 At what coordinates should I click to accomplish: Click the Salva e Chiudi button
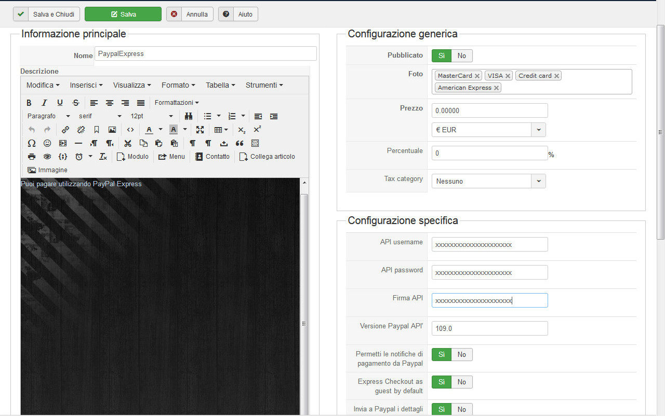coord(47,14)
